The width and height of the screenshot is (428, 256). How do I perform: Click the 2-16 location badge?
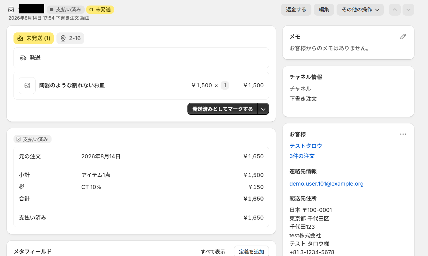click(x=70, y=38)
